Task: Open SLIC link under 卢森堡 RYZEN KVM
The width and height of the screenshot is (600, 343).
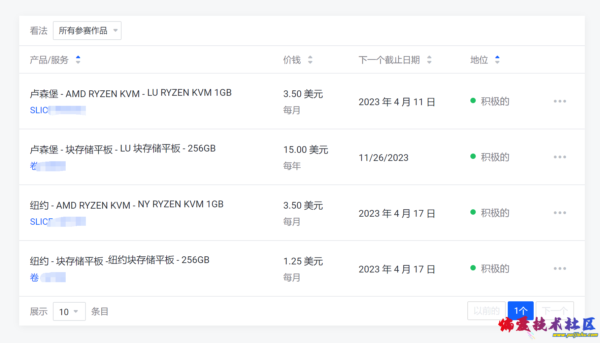Action: (39, 110)
